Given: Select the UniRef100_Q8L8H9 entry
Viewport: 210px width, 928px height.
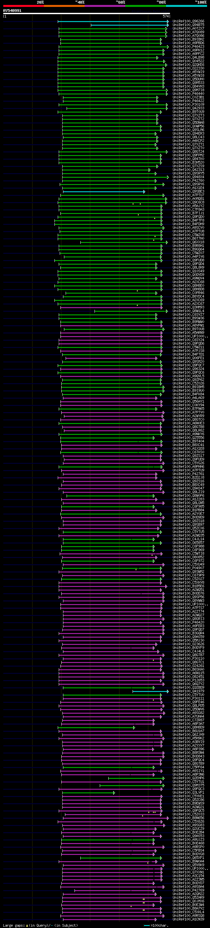Looking at the screenshot, I should pos(188,268).
